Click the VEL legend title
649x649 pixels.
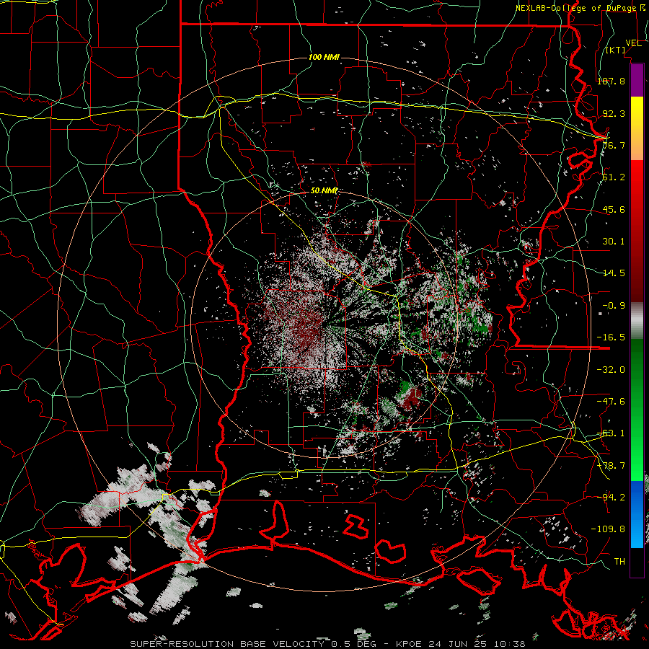(x=633, y=43)
